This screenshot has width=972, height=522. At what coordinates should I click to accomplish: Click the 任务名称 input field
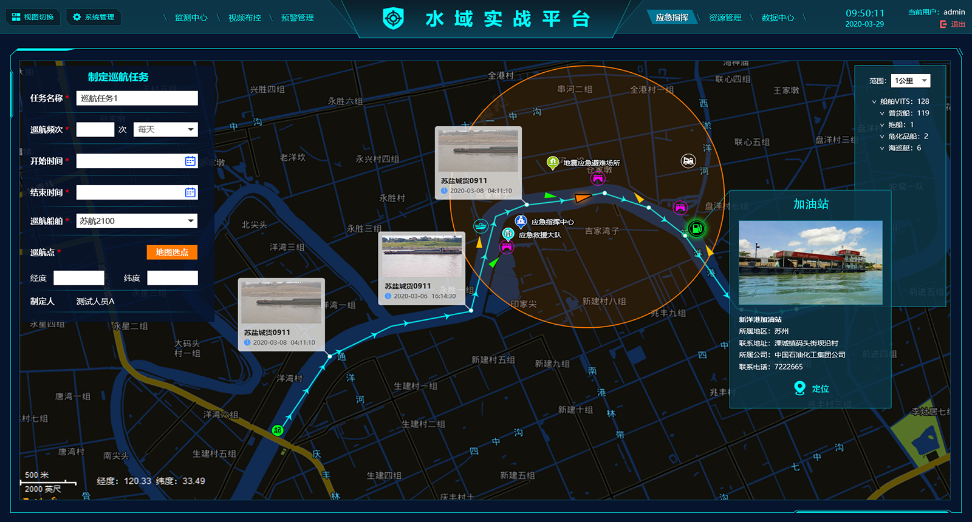[x=137, y=98]
